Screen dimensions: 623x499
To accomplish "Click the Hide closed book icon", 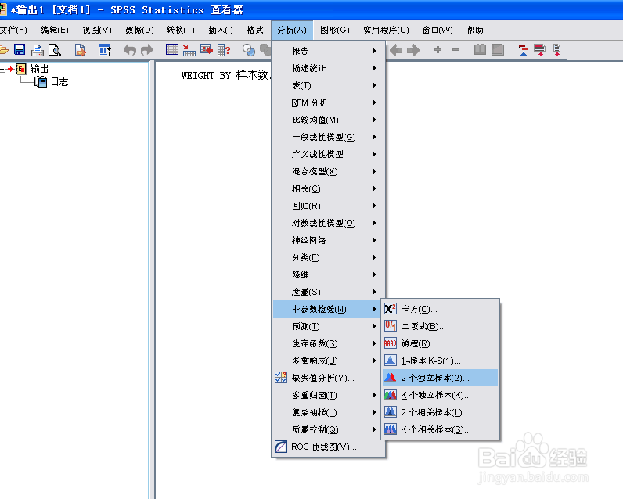I will coord(498,49).
